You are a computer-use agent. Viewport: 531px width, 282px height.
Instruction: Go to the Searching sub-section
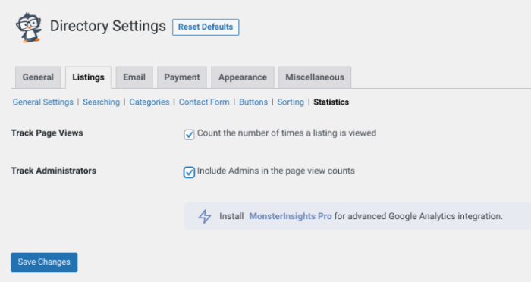pyautogui.click(x=101, y=102)
